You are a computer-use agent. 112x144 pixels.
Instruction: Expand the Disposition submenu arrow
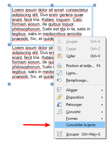pos(102,97)
